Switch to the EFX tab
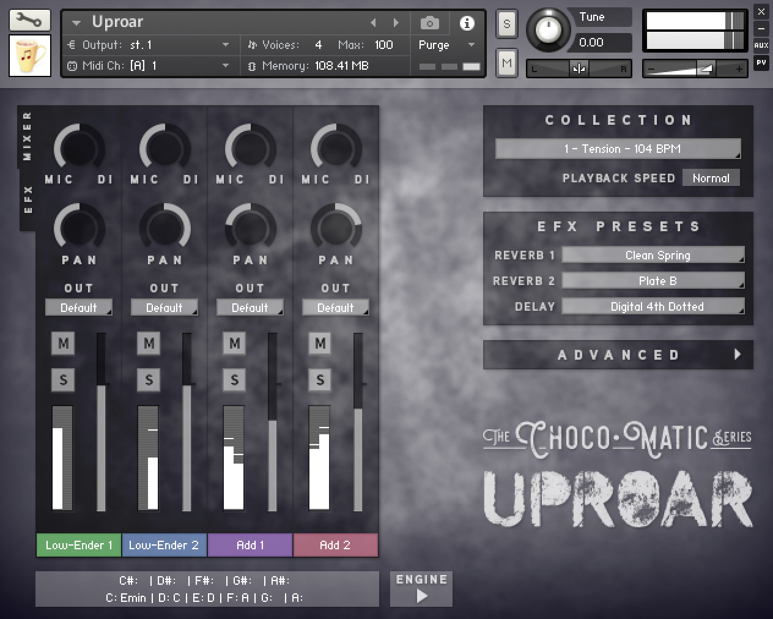773x619 pixels. point(28,199)
